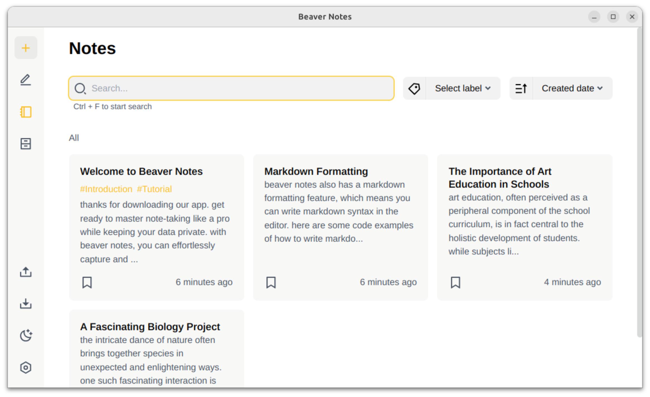Click the import data download icon
Viewport: 650px width, 397px height.
tap(26, 304)
